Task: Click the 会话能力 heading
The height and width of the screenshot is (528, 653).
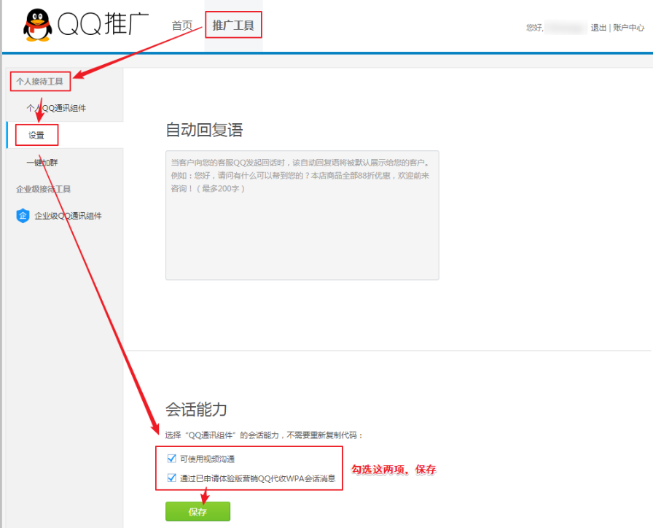Action: [196, 409]
